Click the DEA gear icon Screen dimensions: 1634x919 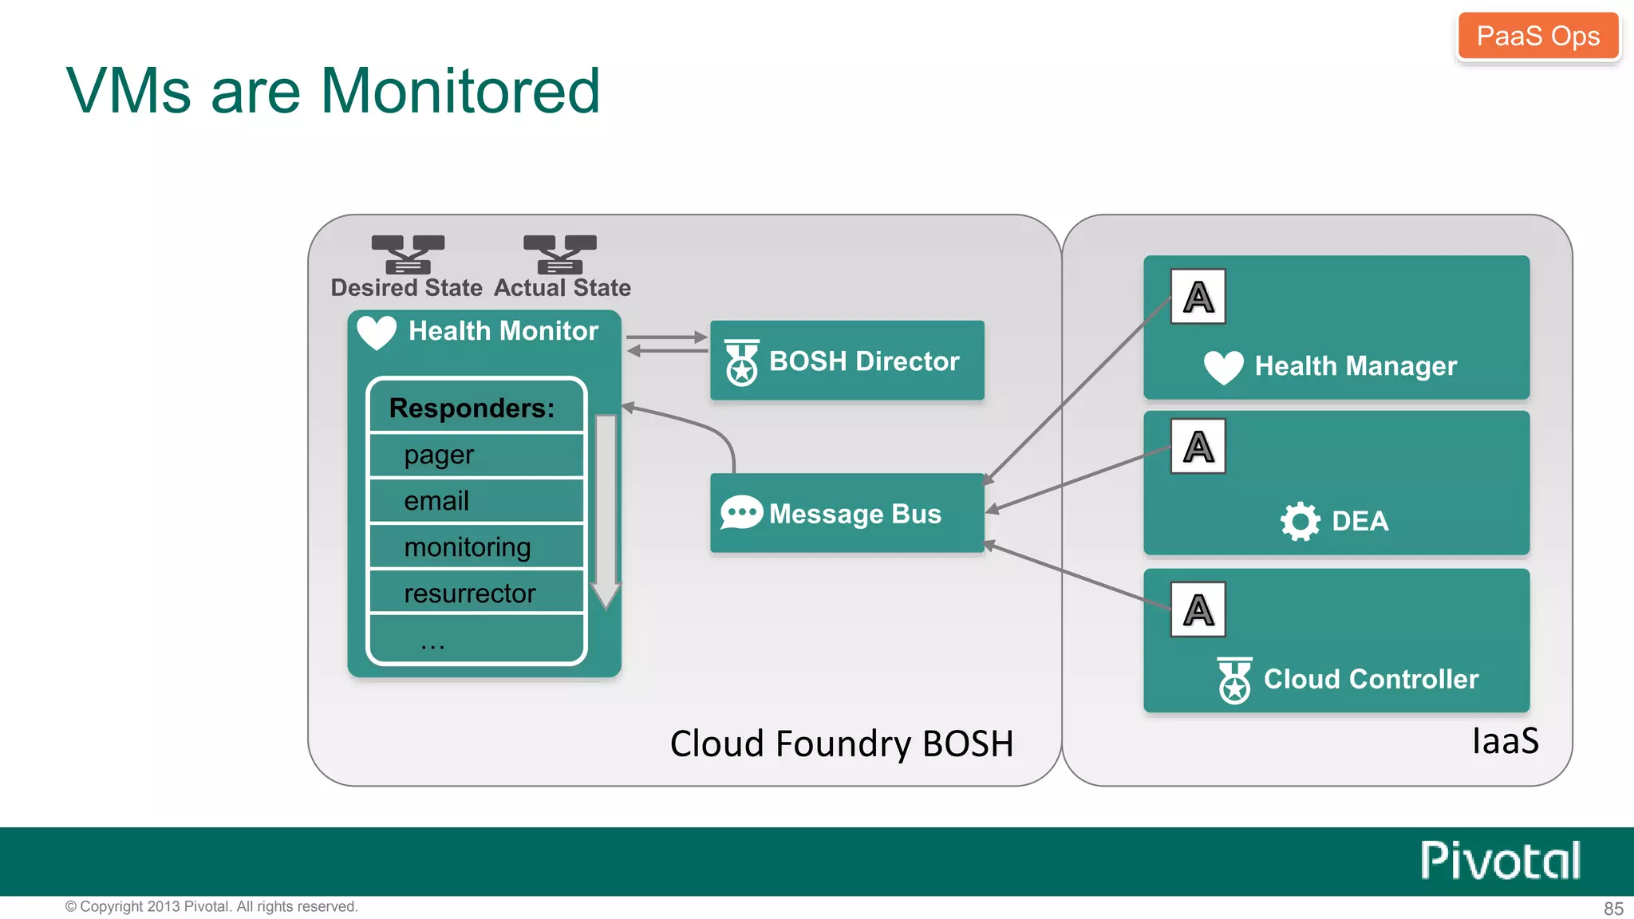pyautogui.click(x=1300, y=522)
